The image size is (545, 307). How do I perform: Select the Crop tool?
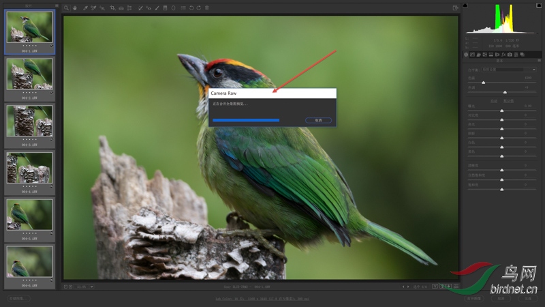pos(112,8)
